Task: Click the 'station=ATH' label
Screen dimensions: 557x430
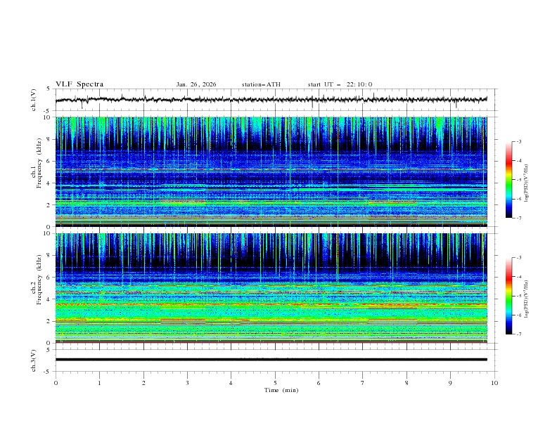Action: click(x=261, y=84)
